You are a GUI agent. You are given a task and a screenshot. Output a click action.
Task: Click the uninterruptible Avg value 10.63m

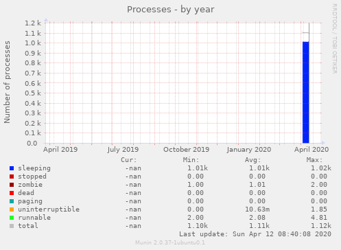257,209
